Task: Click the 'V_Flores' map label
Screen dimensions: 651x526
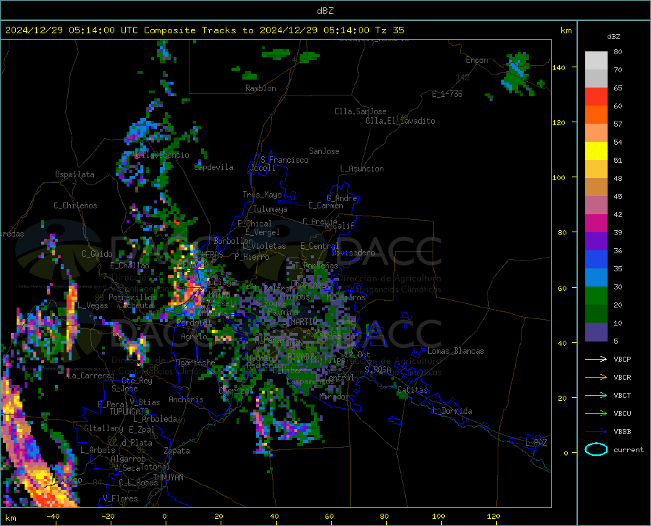Action: click(x=120, y=499)
